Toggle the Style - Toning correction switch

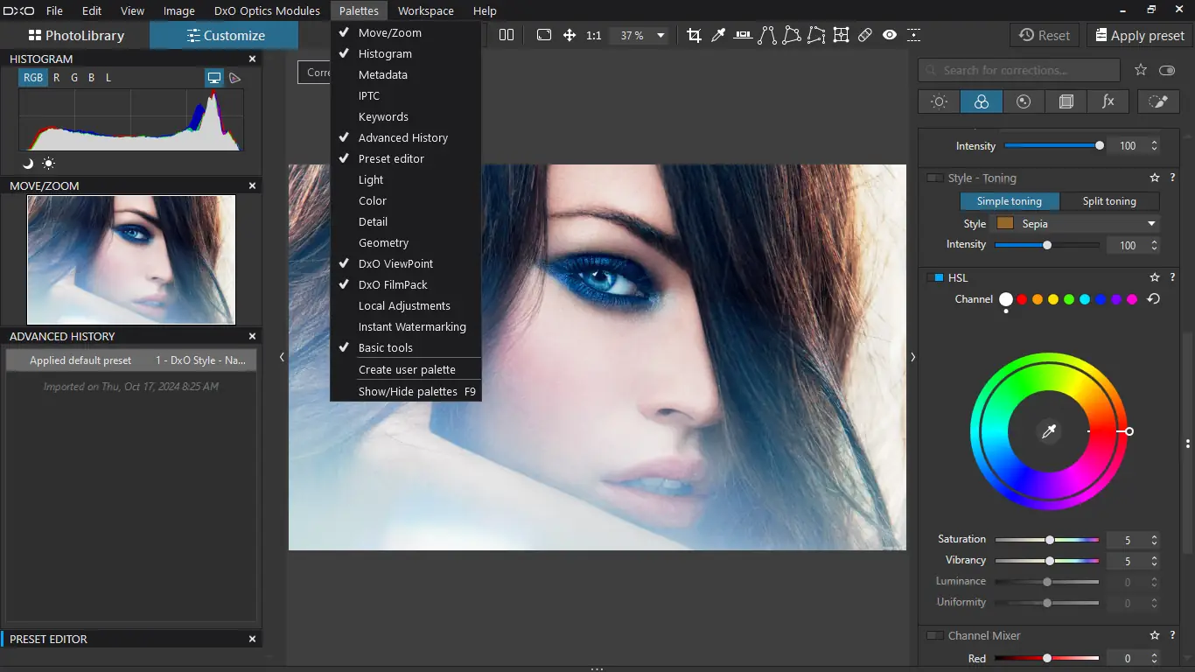click(x=934, y=178)
